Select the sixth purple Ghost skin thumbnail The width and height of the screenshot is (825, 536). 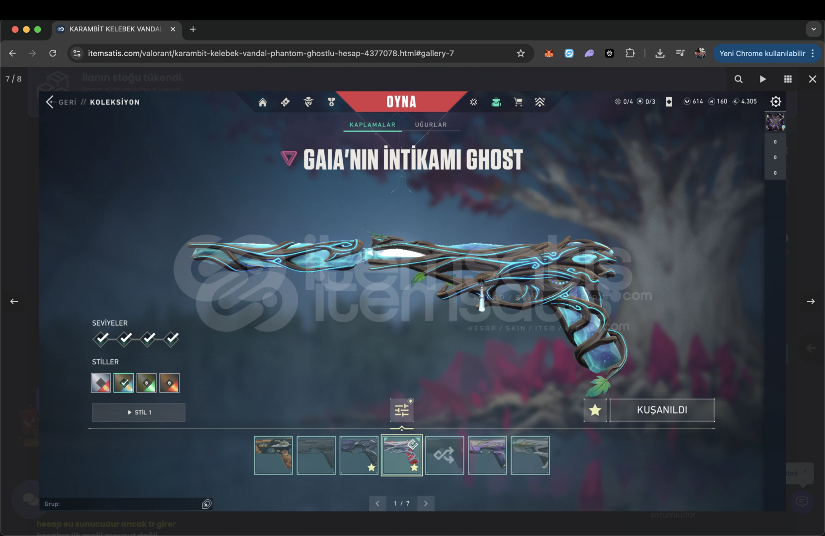click(x=487, y=456)
